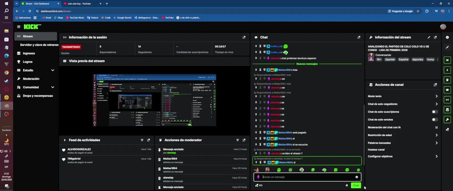Toggle the wrench stream info widget in right rail
Screen dimensions: 453x191
point(447,119)
